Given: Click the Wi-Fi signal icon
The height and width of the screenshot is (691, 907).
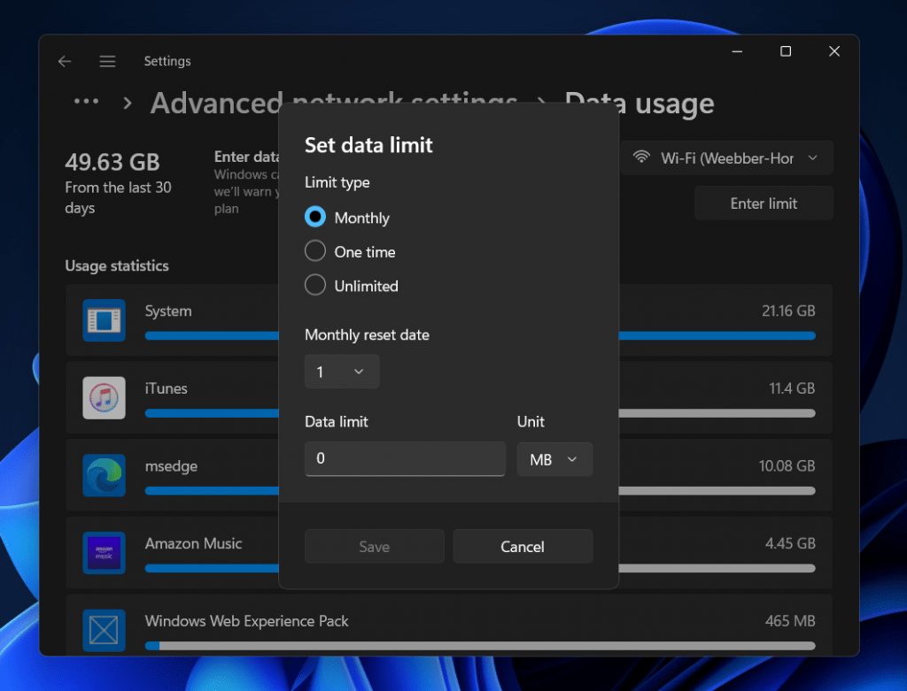Looking at the screenshot, I should [641, 157].
